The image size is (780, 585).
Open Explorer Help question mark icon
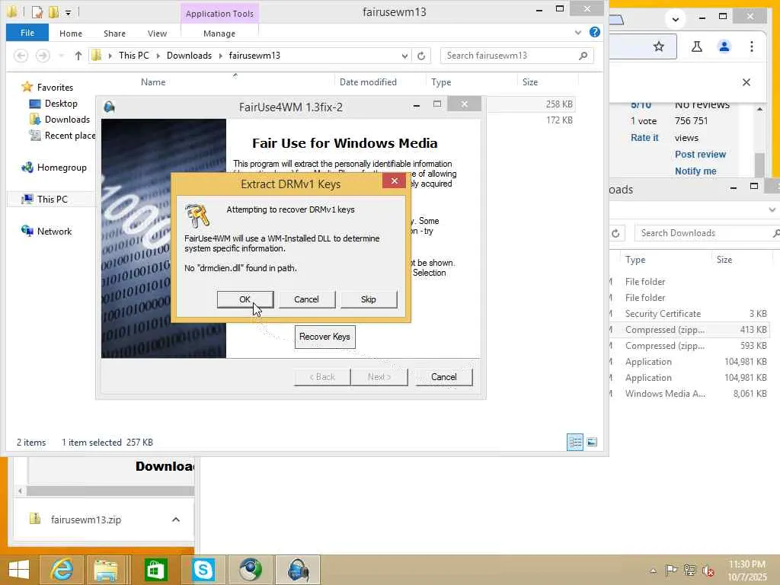coord(594,32)
